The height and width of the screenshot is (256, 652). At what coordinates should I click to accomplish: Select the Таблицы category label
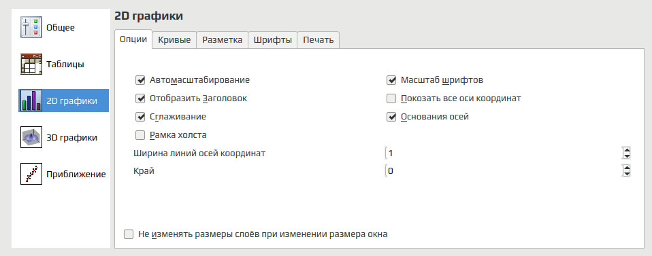[65, 65]
